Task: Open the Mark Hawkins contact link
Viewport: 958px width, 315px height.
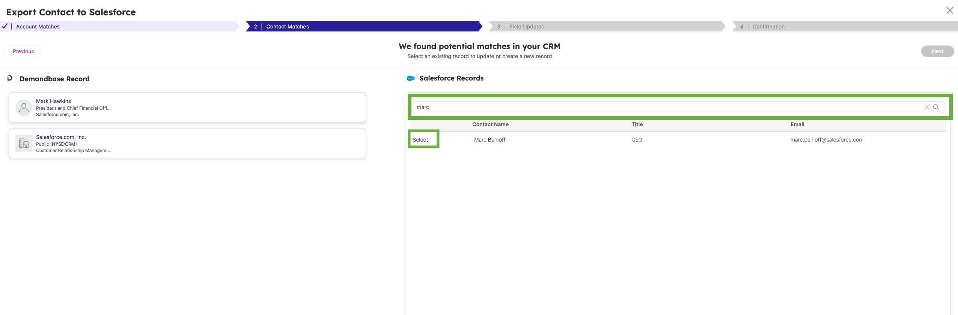Action: pos(53,101)
